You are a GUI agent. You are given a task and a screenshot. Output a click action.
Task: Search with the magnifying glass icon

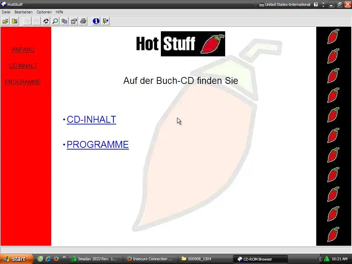tap(55, 21)
